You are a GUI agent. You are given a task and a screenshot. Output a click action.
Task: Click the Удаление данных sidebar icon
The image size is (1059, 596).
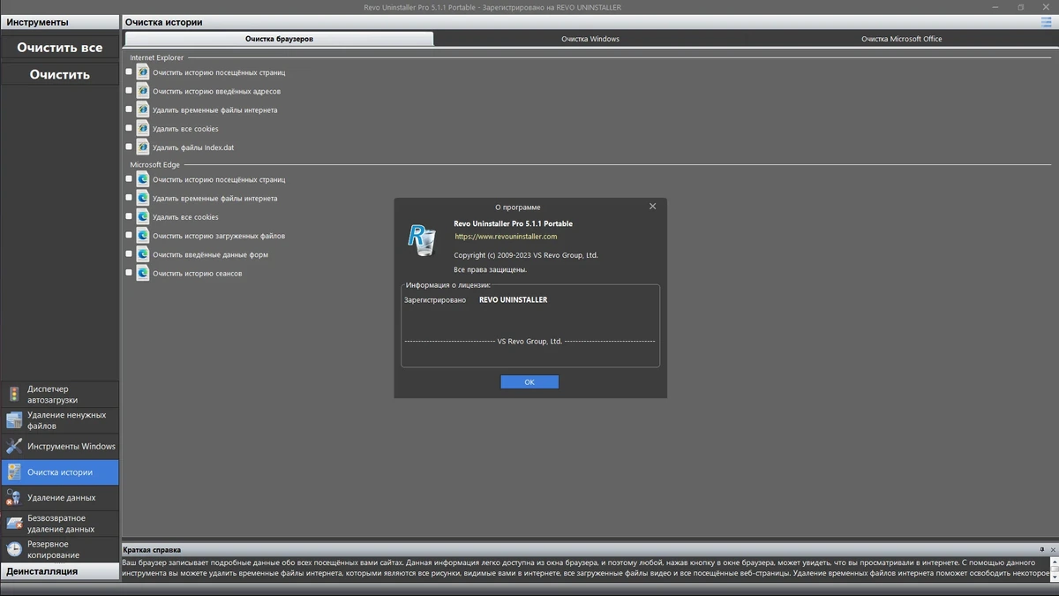[x=14, y=497]
